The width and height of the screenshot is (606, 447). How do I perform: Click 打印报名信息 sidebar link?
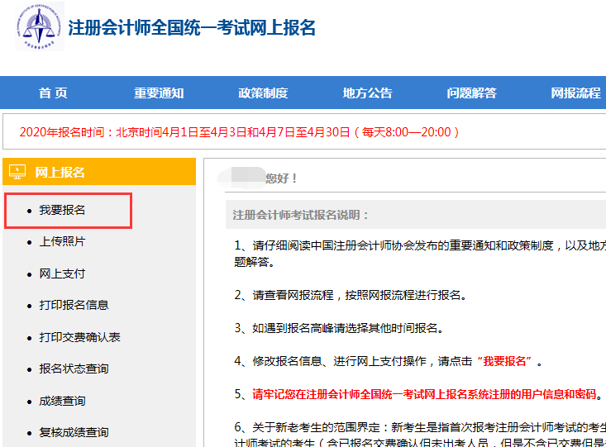click(74, 305)
